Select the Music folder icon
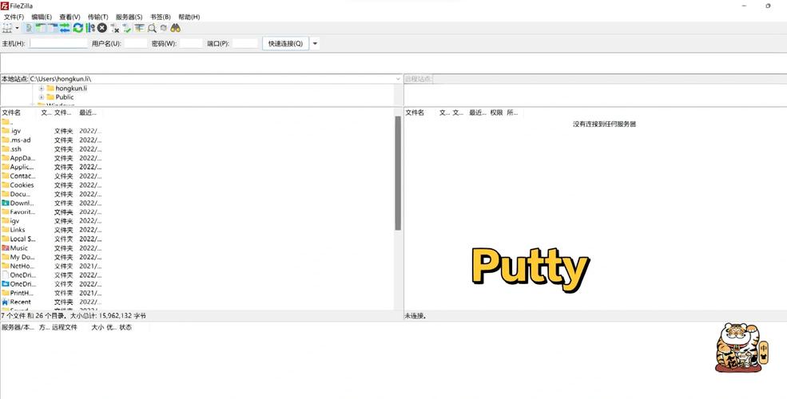 coord(6,247)
